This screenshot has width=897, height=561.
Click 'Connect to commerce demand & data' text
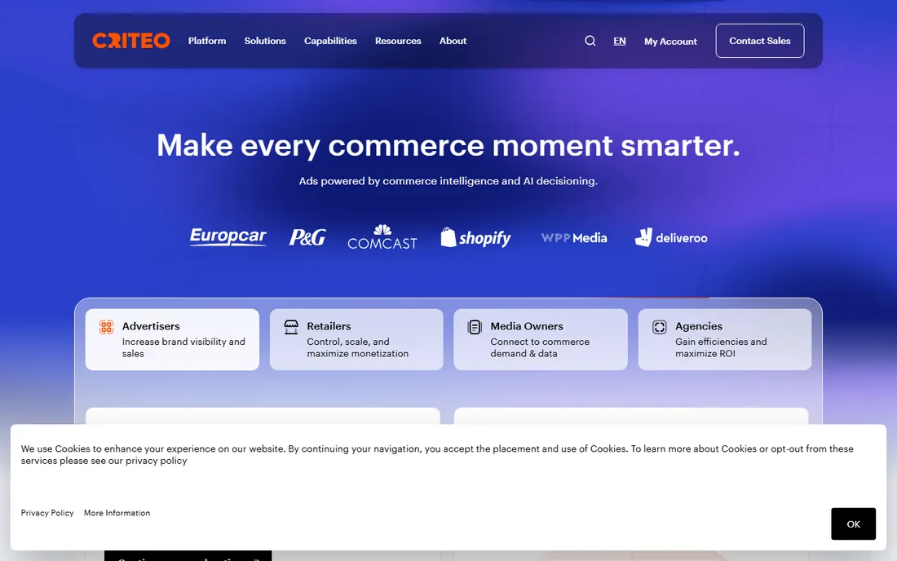540,347
